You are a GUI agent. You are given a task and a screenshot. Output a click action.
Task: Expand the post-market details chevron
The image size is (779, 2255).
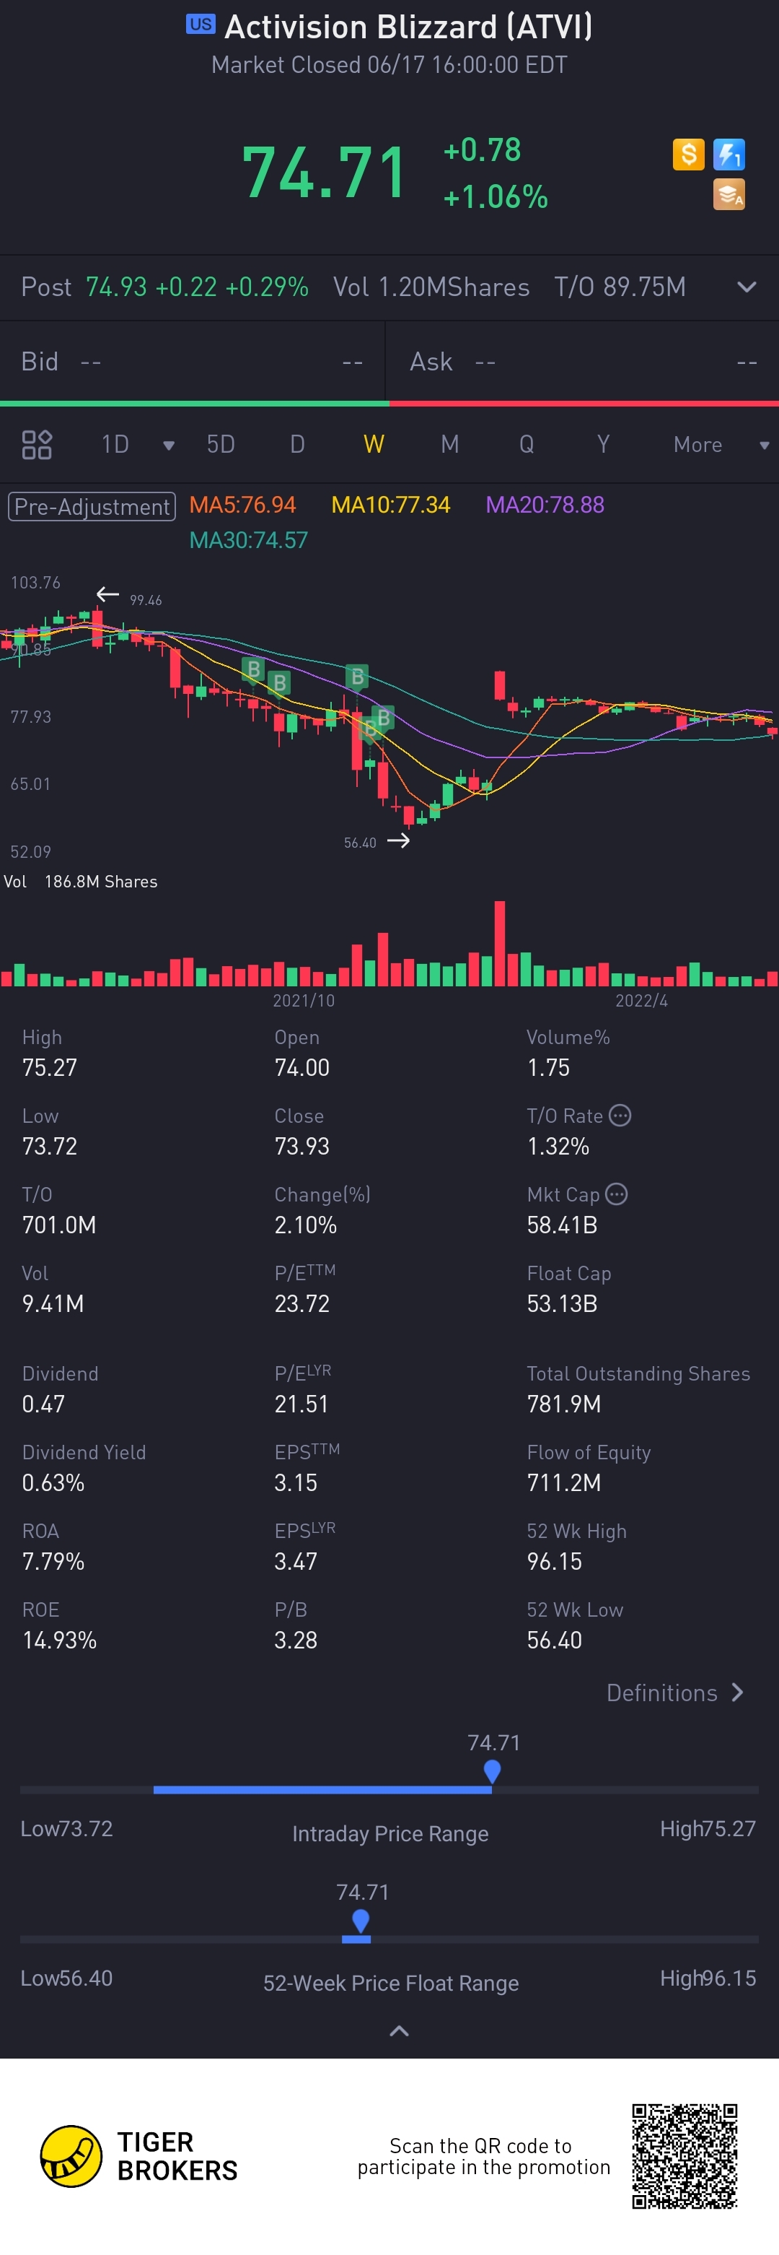pyautogui.click(x=747, y=287)
